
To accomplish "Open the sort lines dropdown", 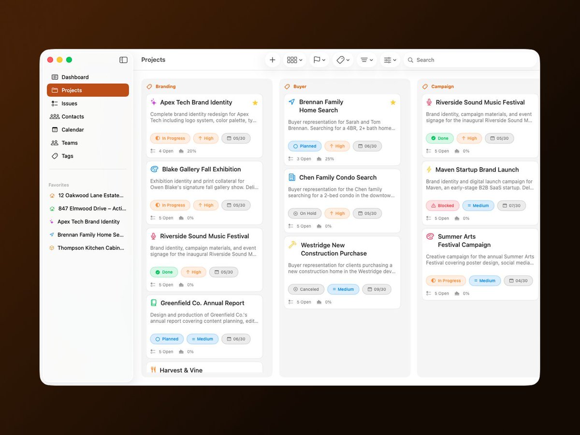I will (367, 60).
